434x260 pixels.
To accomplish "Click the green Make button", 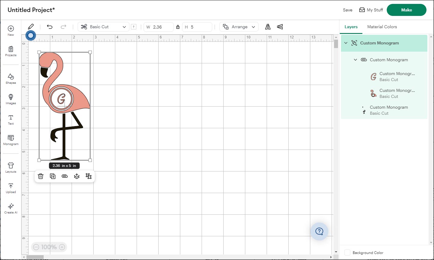I will pyautogui.click(x=406, y=10).
